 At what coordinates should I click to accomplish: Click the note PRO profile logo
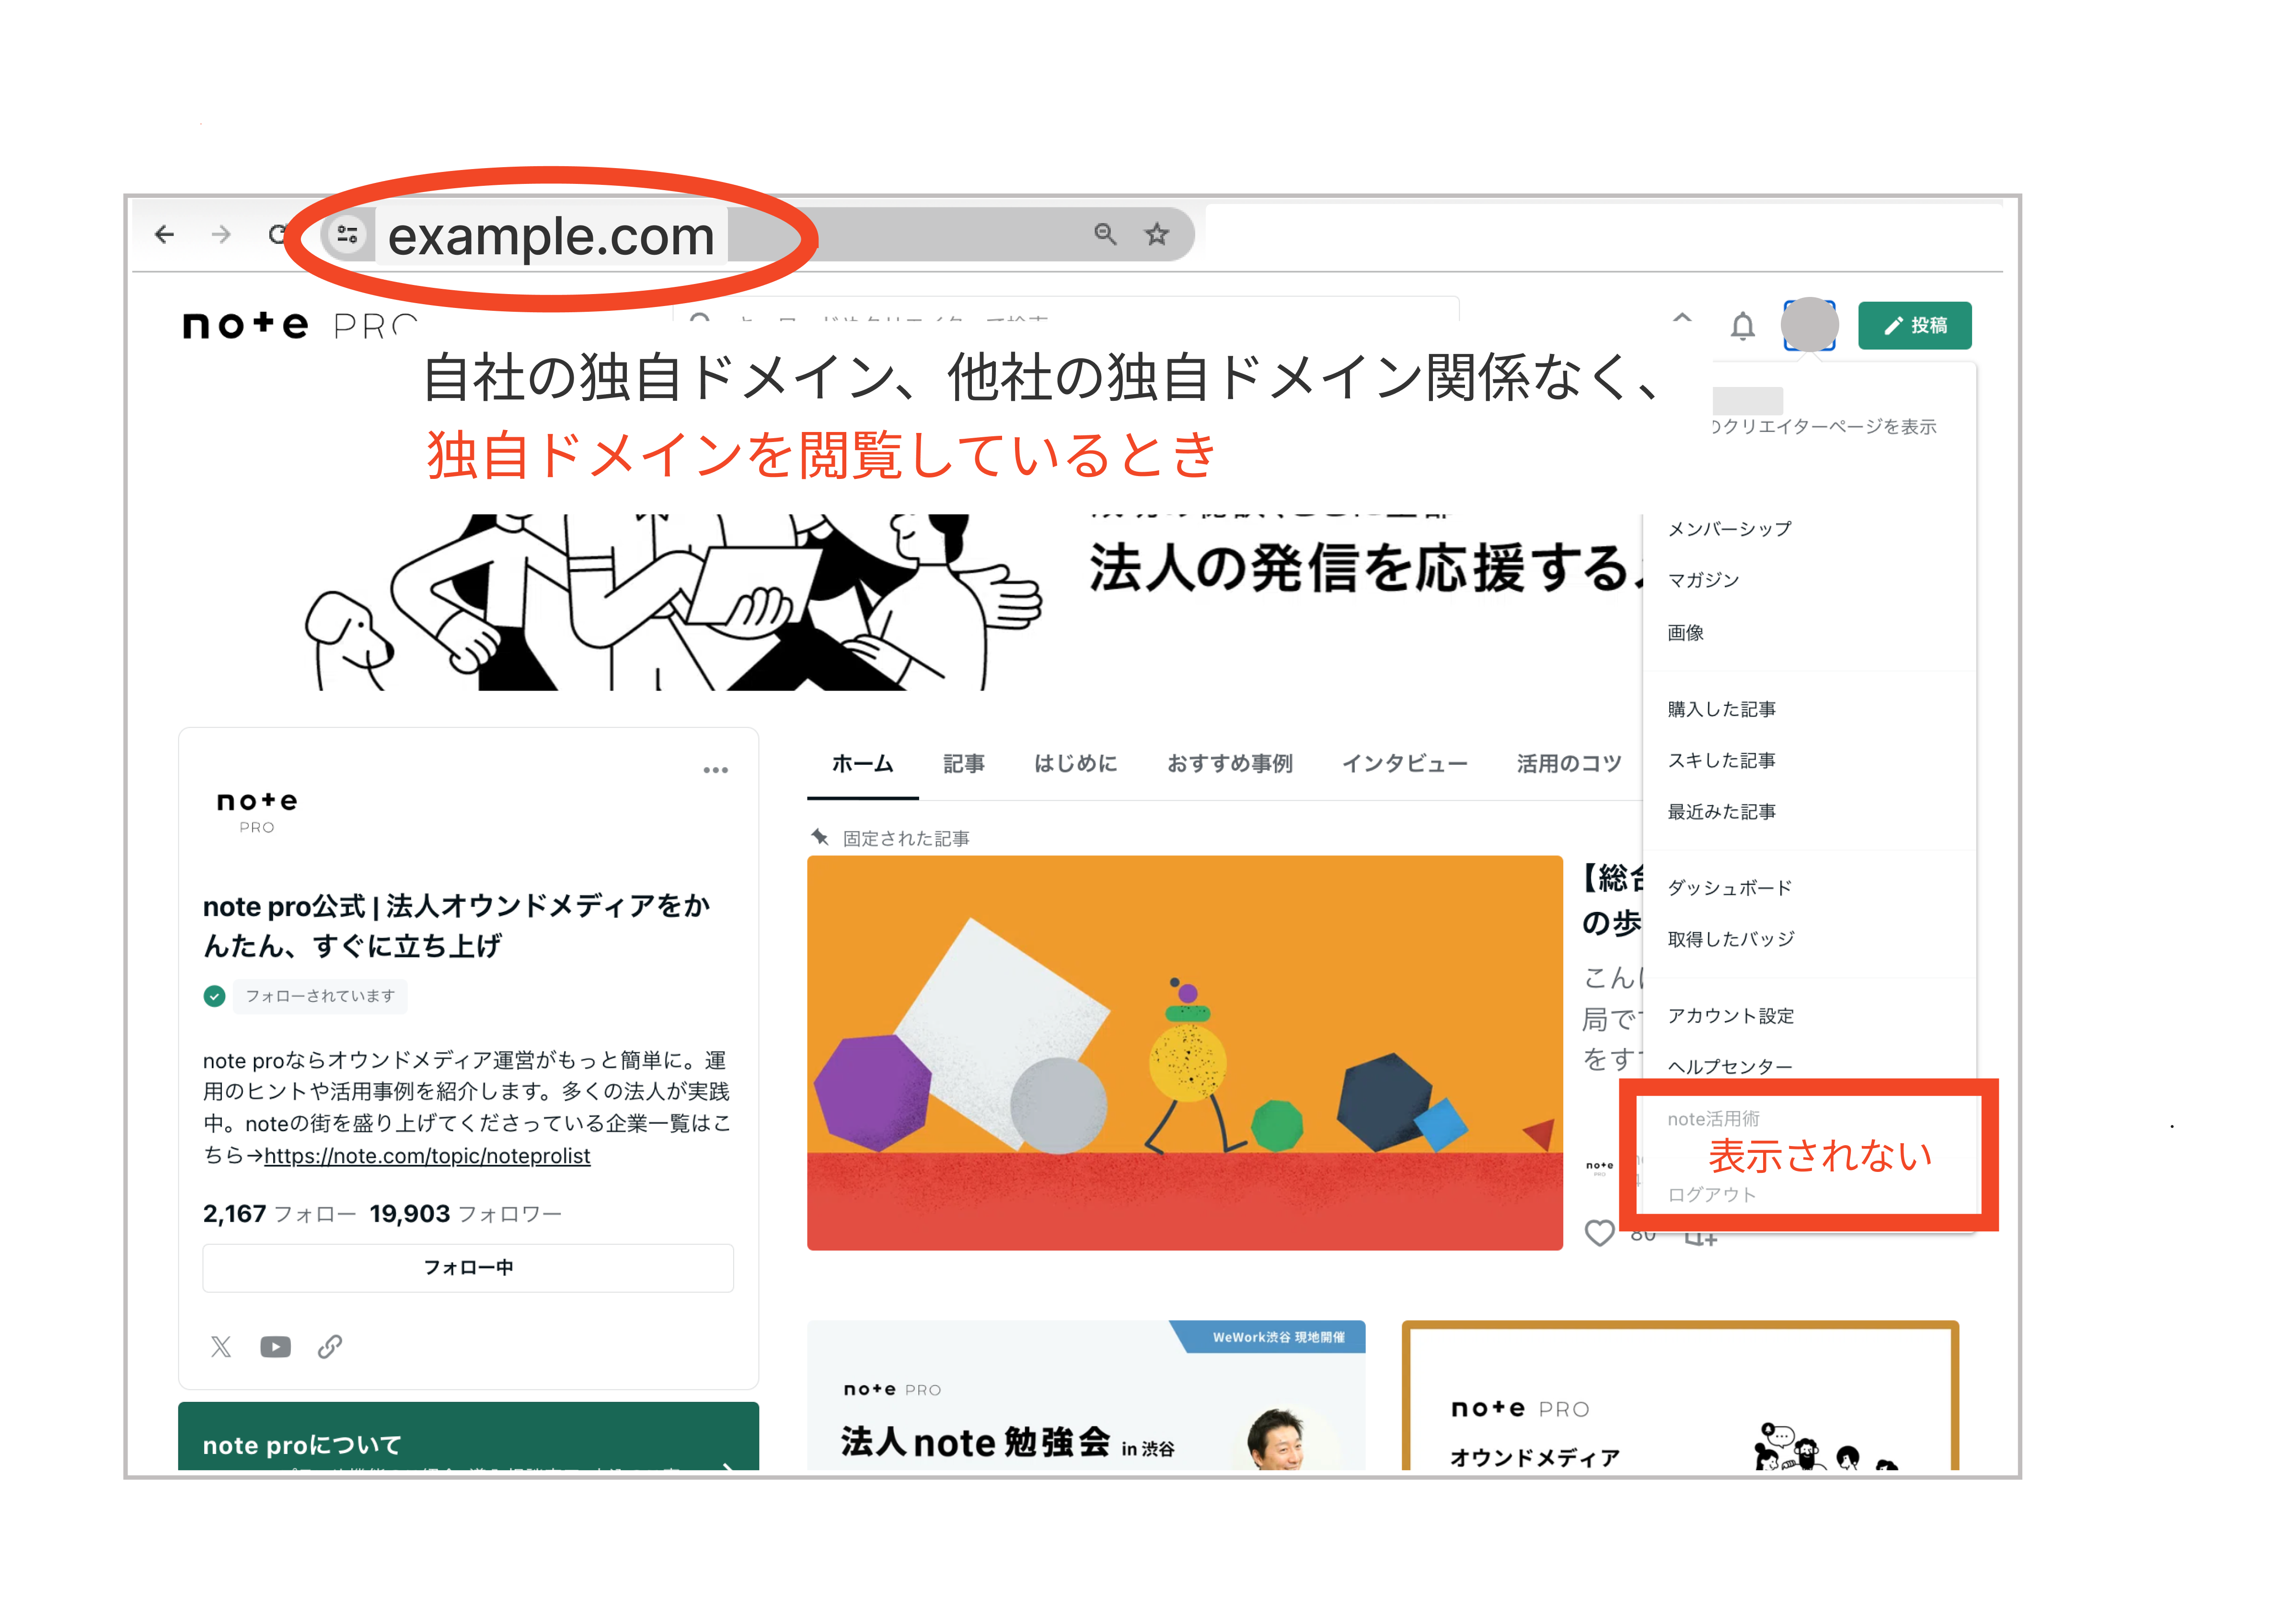click(257, 811)
